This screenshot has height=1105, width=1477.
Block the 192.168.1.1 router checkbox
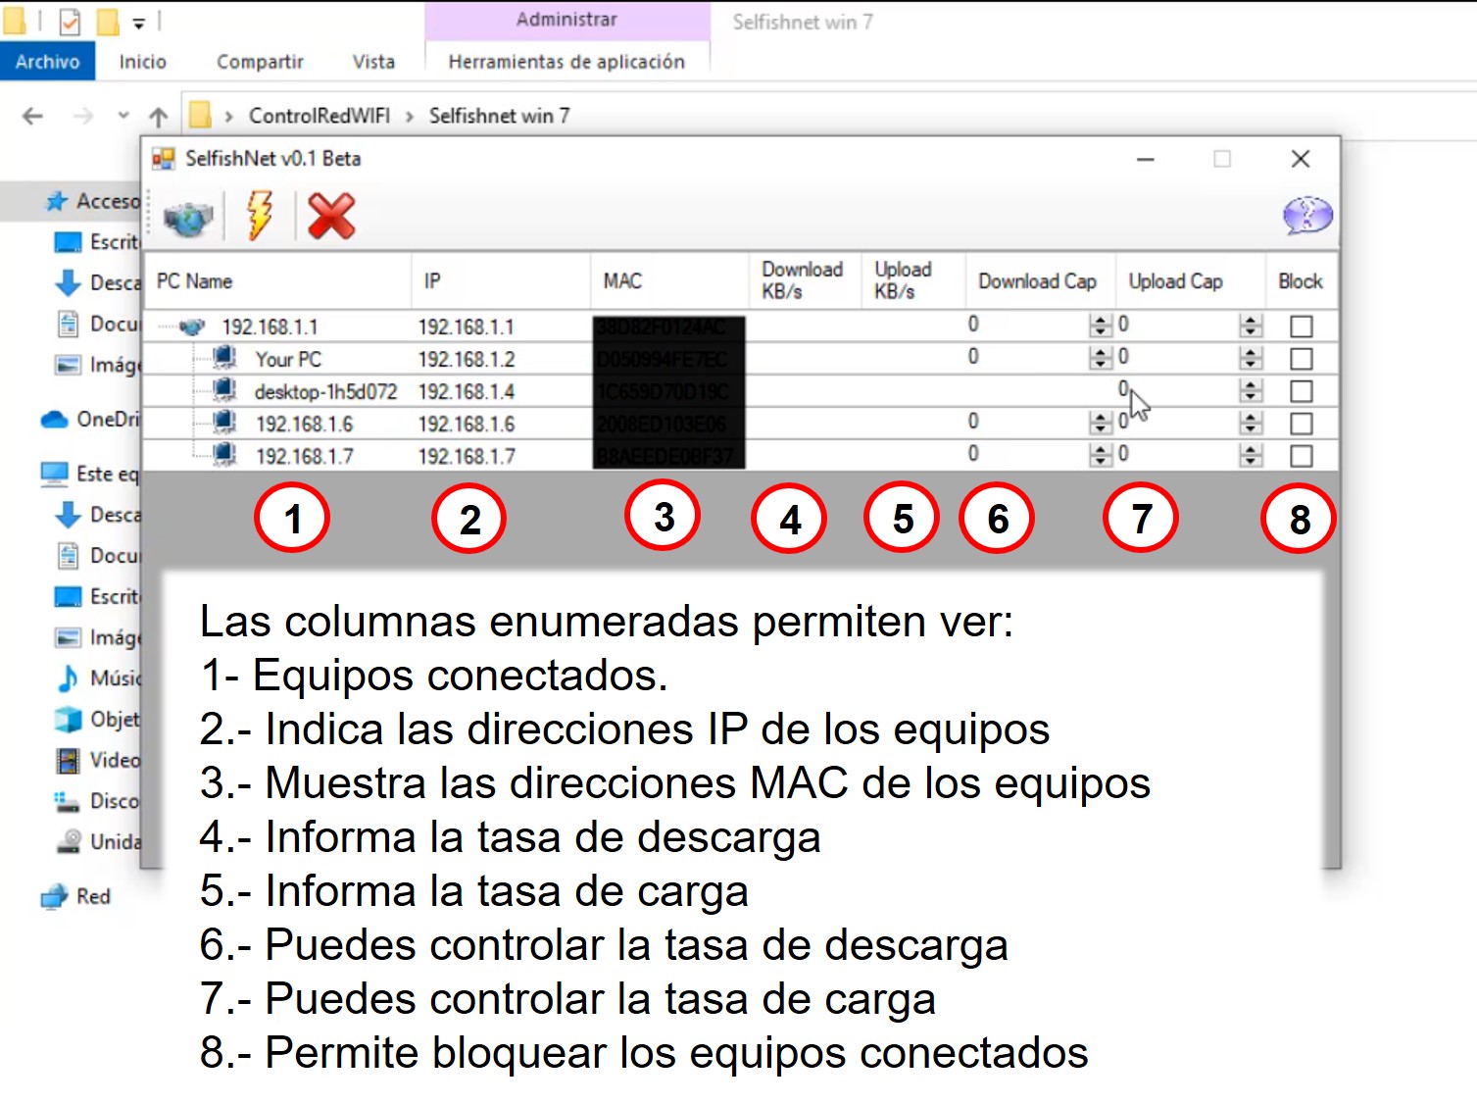(x=1302, y=326)
